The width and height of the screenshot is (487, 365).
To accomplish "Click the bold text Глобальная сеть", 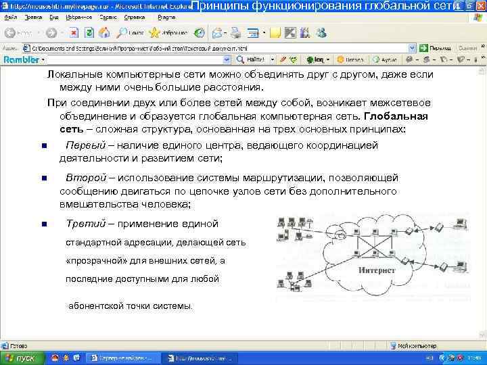I will [243, 122].
